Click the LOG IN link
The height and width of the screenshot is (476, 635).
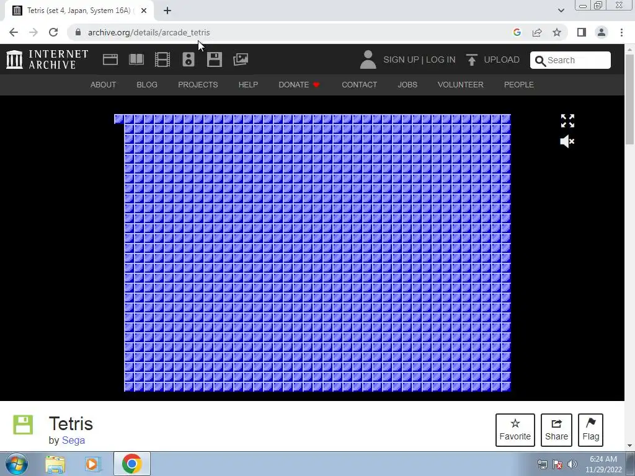[x=441, y=60]
